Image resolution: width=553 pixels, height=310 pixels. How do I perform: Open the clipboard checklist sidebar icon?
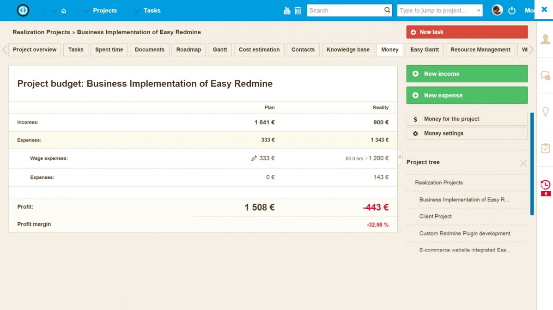(x=546, y=148)
